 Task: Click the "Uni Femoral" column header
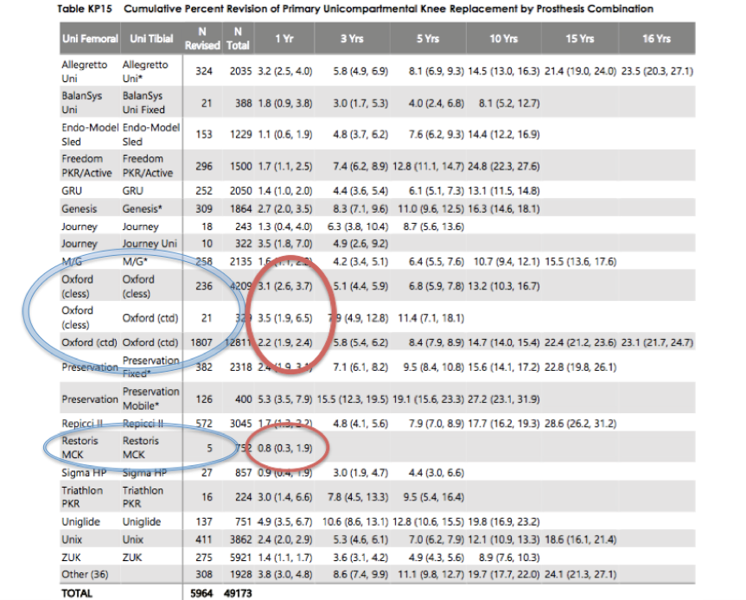(90, 39)
